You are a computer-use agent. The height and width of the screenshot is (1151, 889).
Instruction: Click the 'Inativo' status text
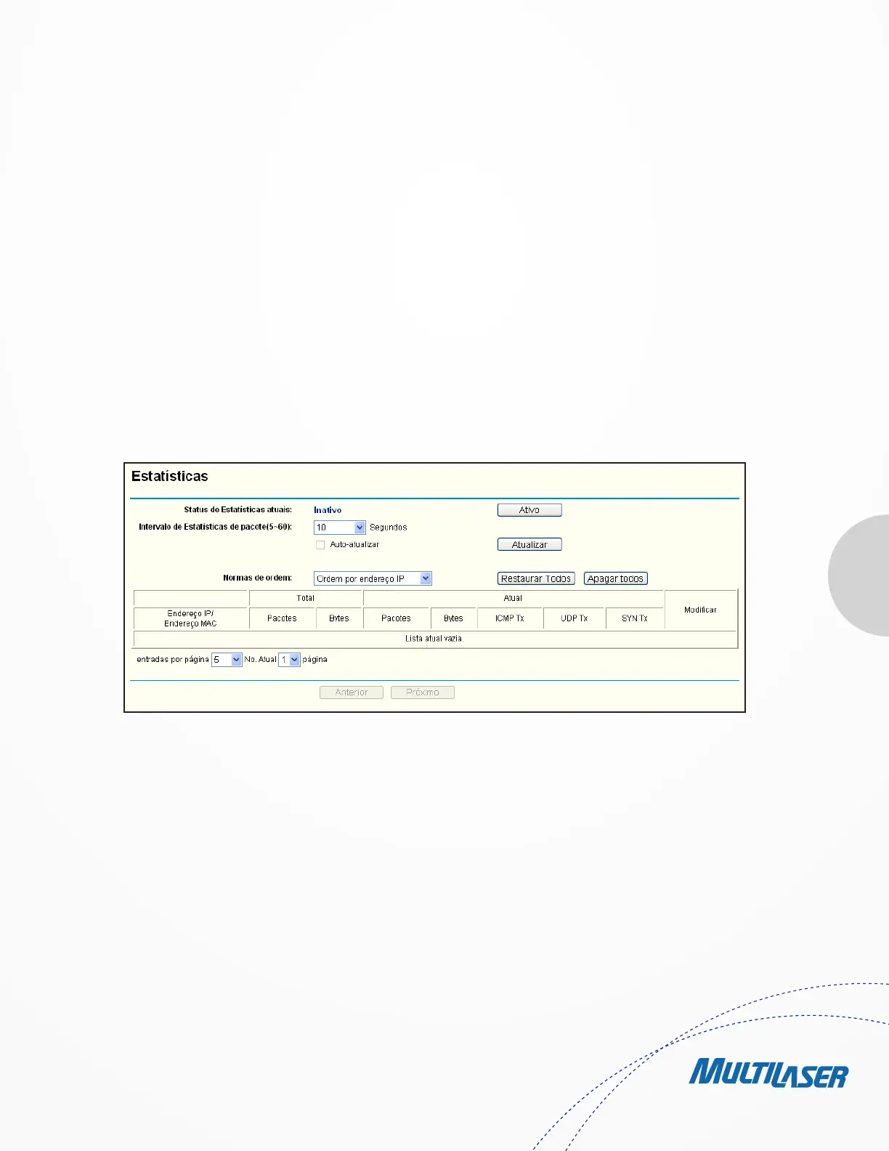pos(328,510)
